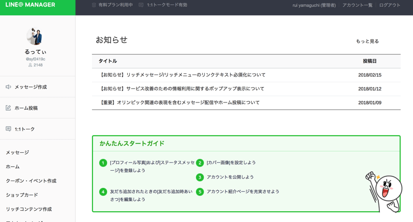Click the chat icon for 1:1トーク
The image size is (413, 222).
8,129
